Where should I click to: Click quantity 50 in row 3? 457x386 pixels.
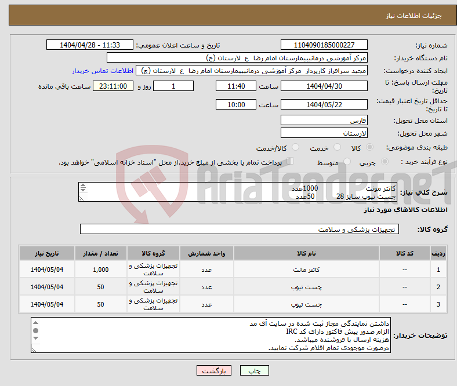pos(100,304)
